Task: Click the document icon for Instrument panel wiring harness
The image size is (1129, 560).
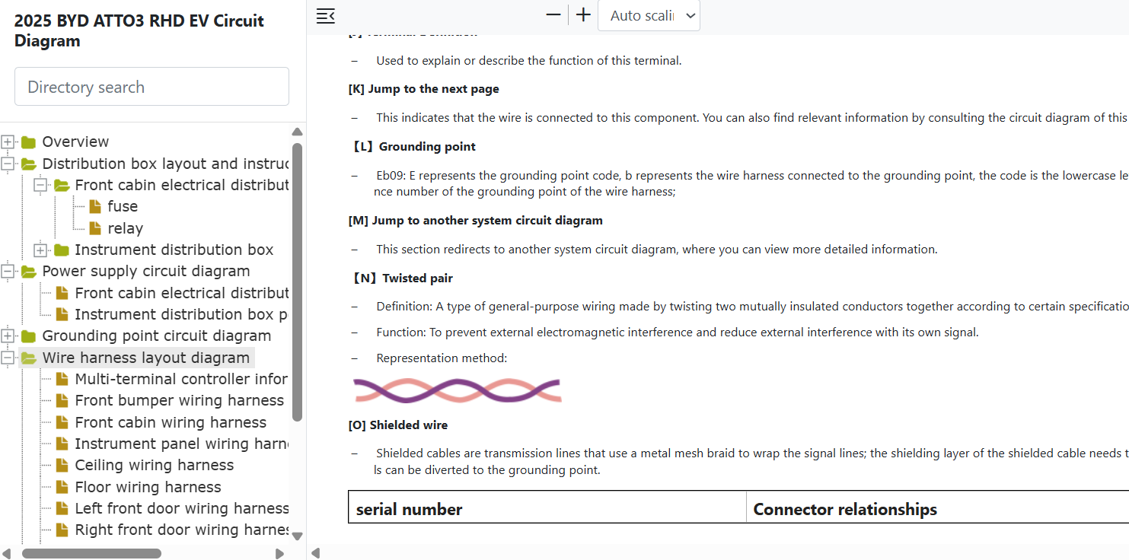Action: [62, 444]
